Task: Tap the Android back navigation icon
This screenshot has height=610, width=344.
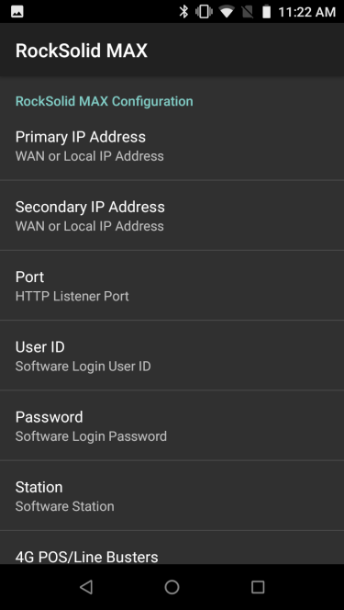Action: (x=86, y=587)
